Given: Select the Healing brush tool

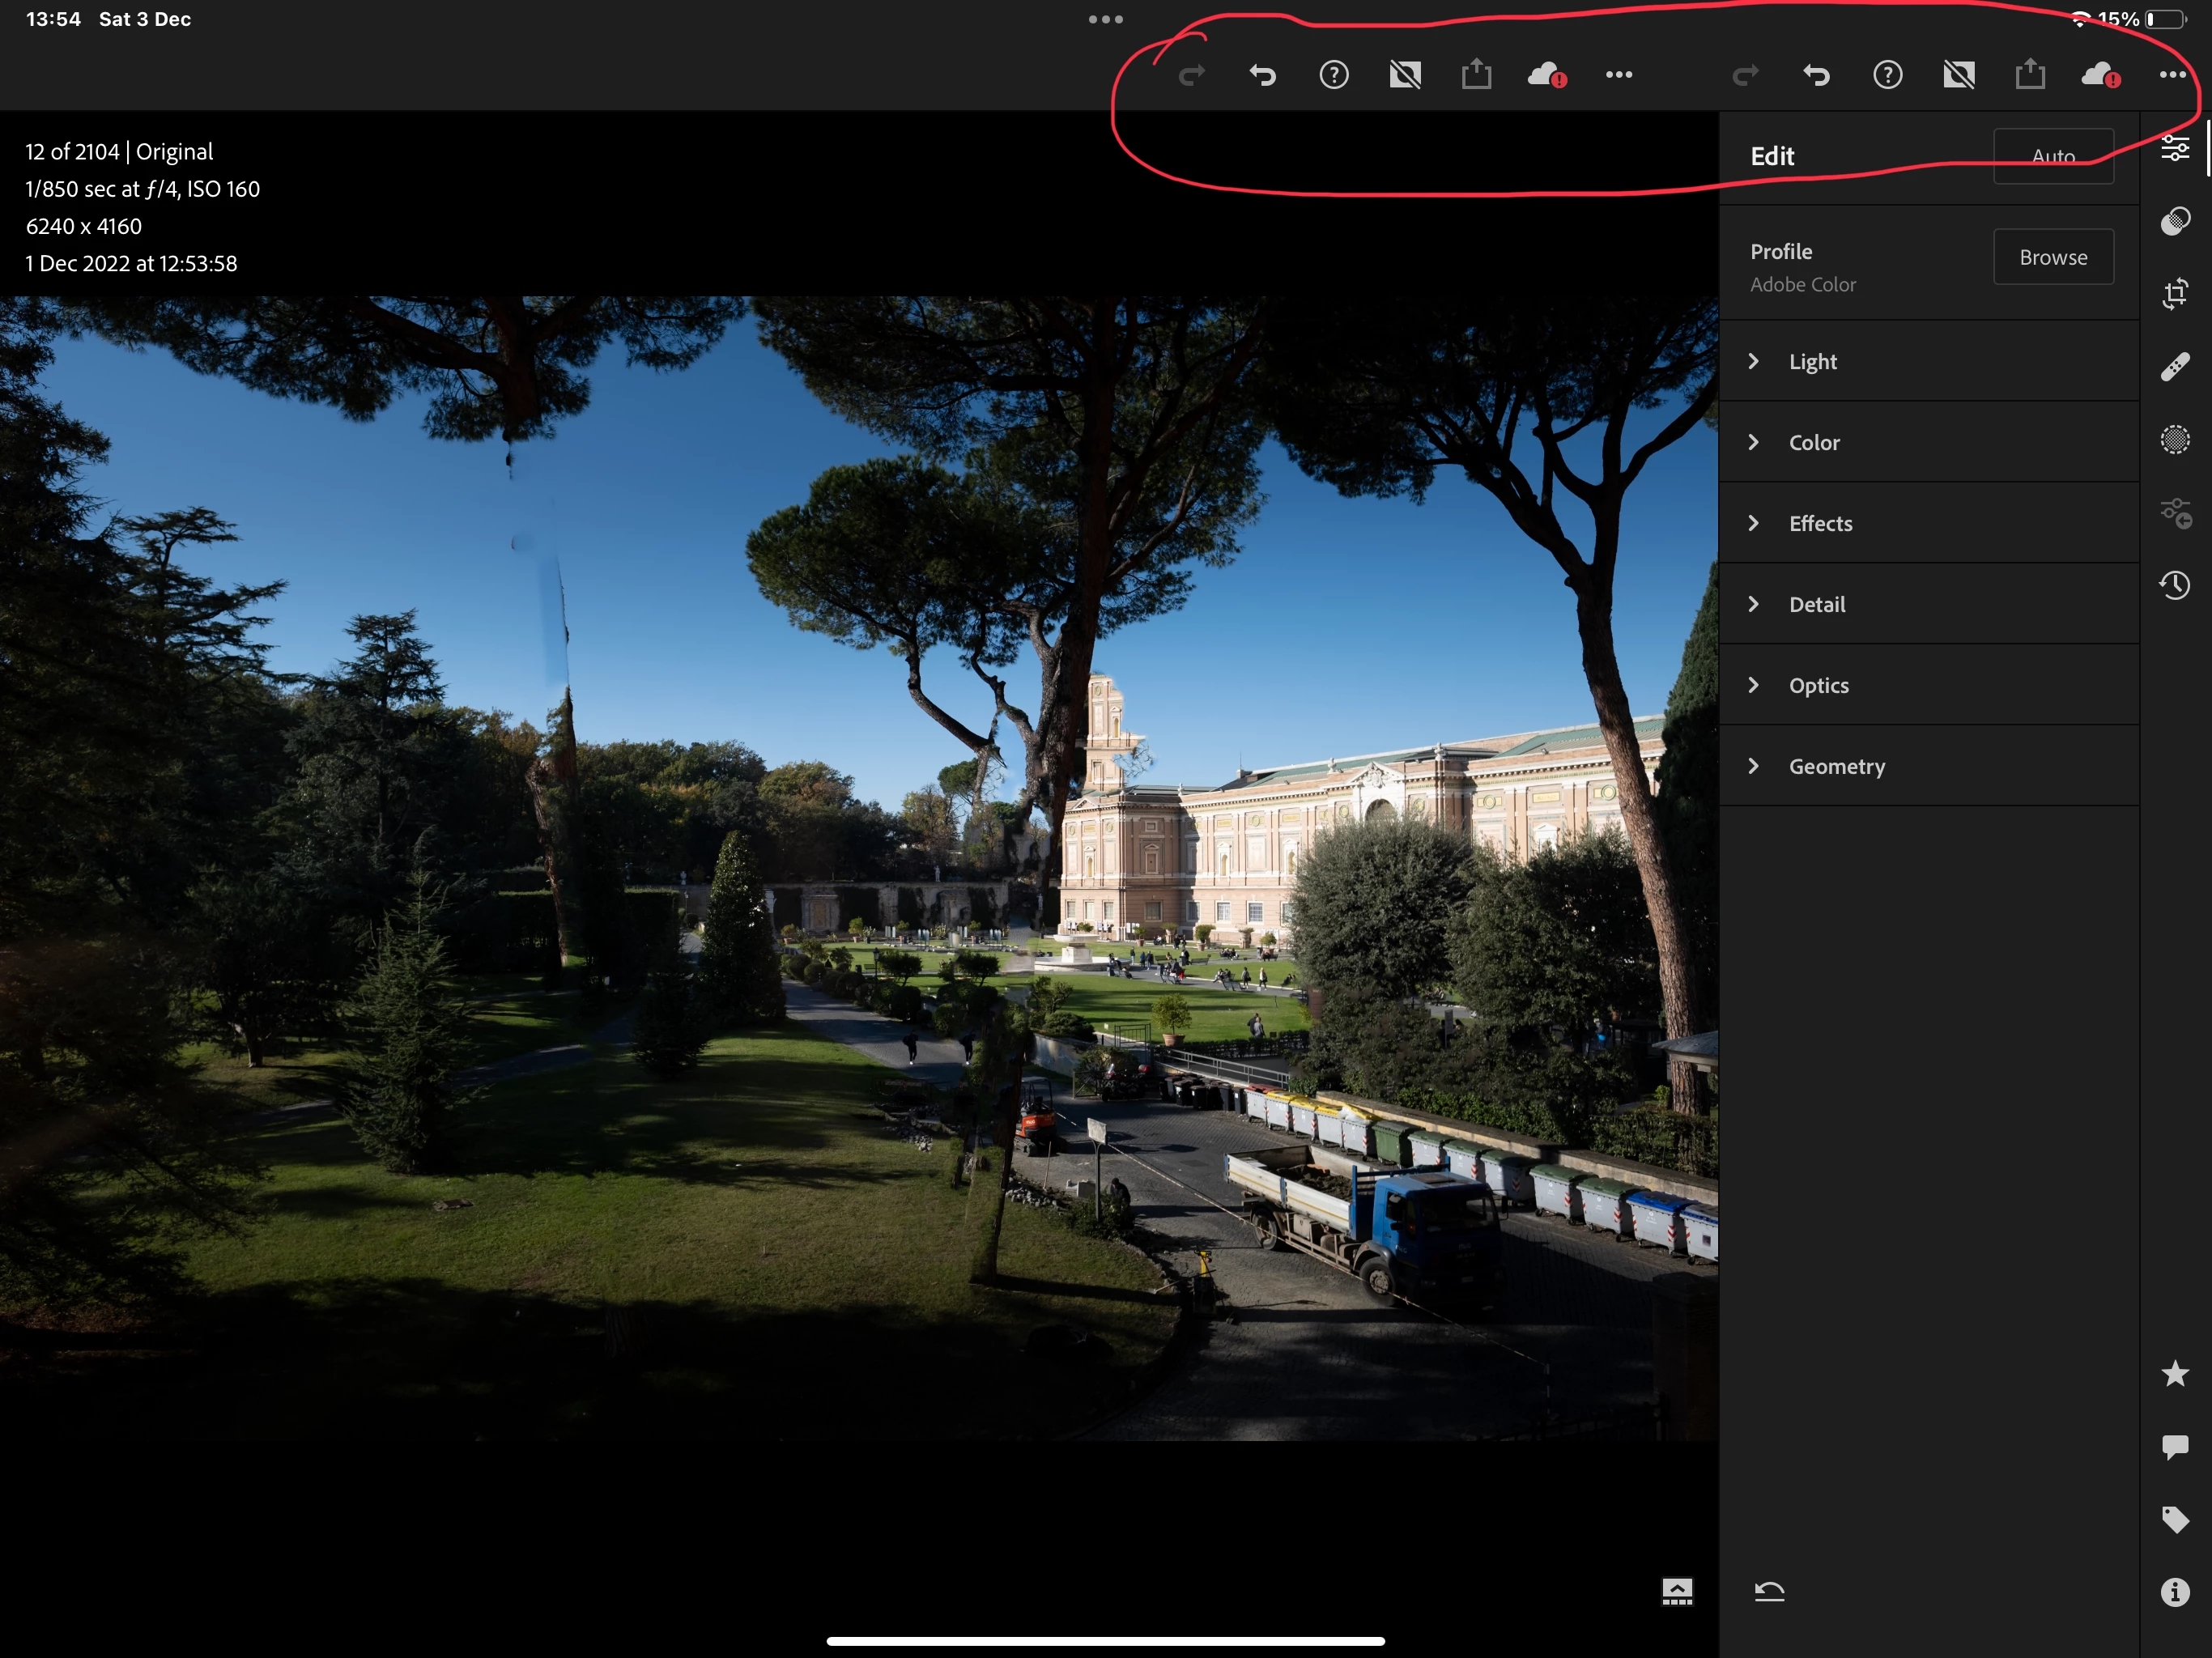Looking at the screenshot, I should 2175,367.
